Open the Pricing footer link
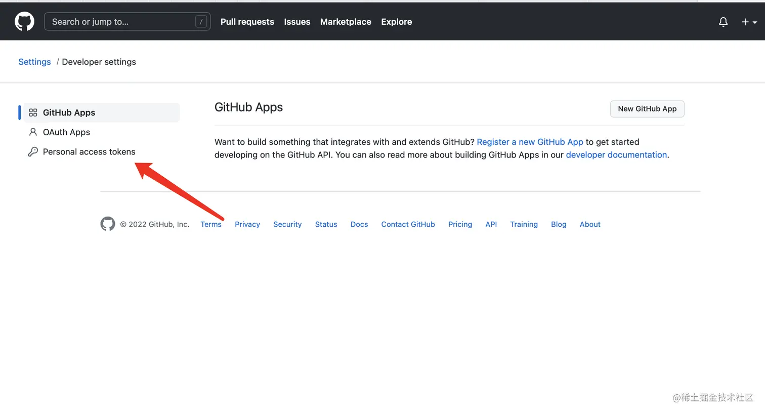765x414 pixels. (460, 224)
